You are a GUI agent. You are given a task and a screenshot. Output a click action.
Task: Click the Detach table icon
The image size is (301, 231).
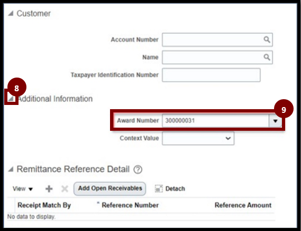pos(159,189)
